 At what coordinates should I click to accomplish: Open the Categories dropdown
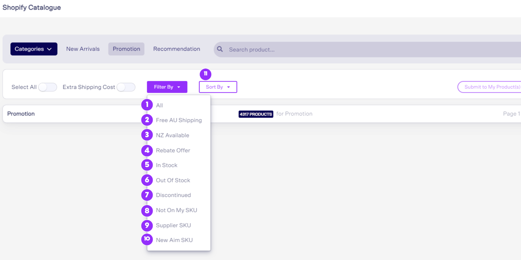coord(34,49)
